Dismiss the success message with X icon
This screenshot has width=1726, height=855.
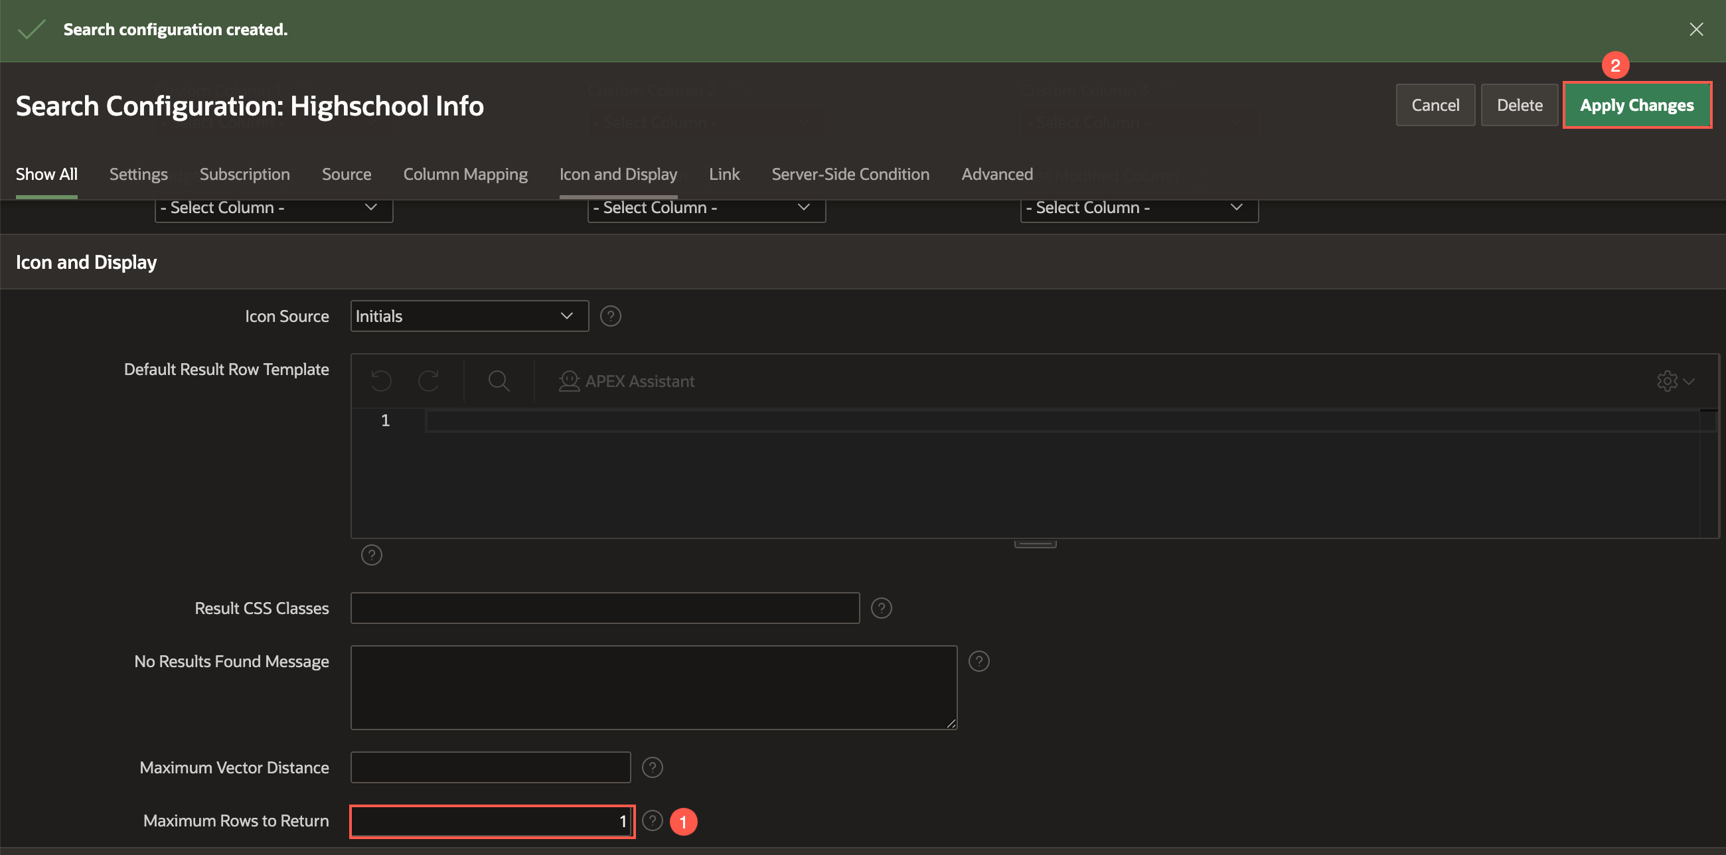[x=1696, y=29]
